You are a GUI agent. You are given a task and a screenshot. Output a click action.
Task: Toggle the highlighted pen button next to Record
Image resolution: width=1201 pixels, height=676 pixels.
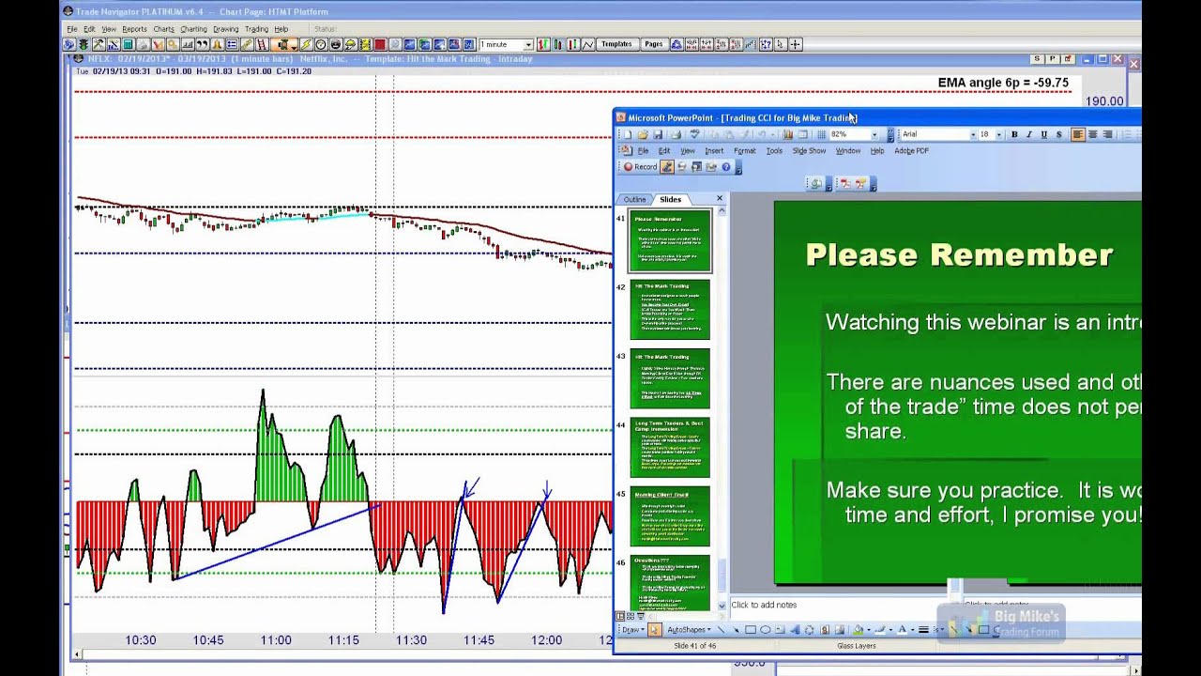tap(667, 167)
